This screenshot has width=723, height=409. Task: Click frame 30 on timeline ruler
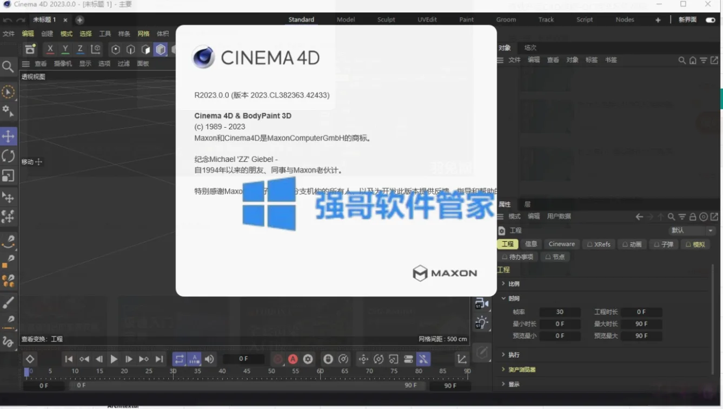coord(173,372)
